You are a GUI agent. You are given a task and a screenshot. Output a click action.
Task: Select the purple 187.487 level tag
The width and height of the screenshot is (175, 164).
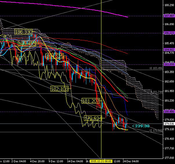pyautogui.click(x=169, y=16)
